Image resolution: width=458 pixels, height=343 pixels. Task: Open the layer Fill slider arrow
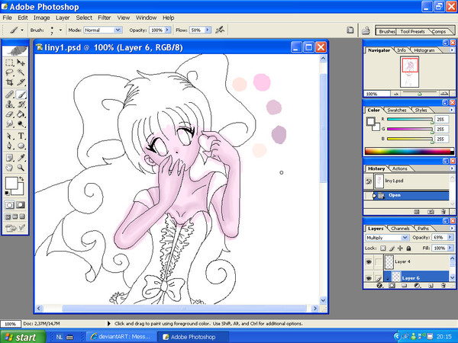450,248
